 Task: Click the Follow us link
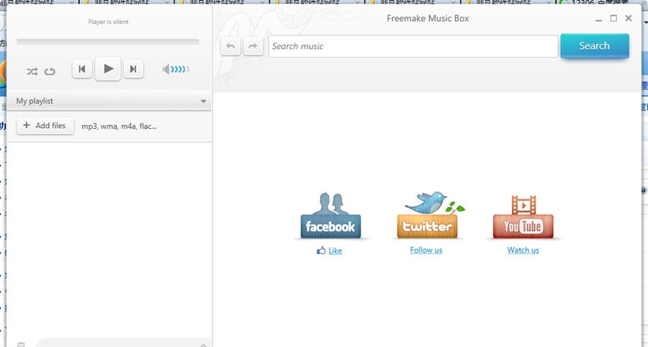[x=426, y=250]
